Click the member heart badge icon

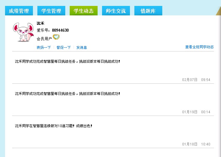coord(56,37)
